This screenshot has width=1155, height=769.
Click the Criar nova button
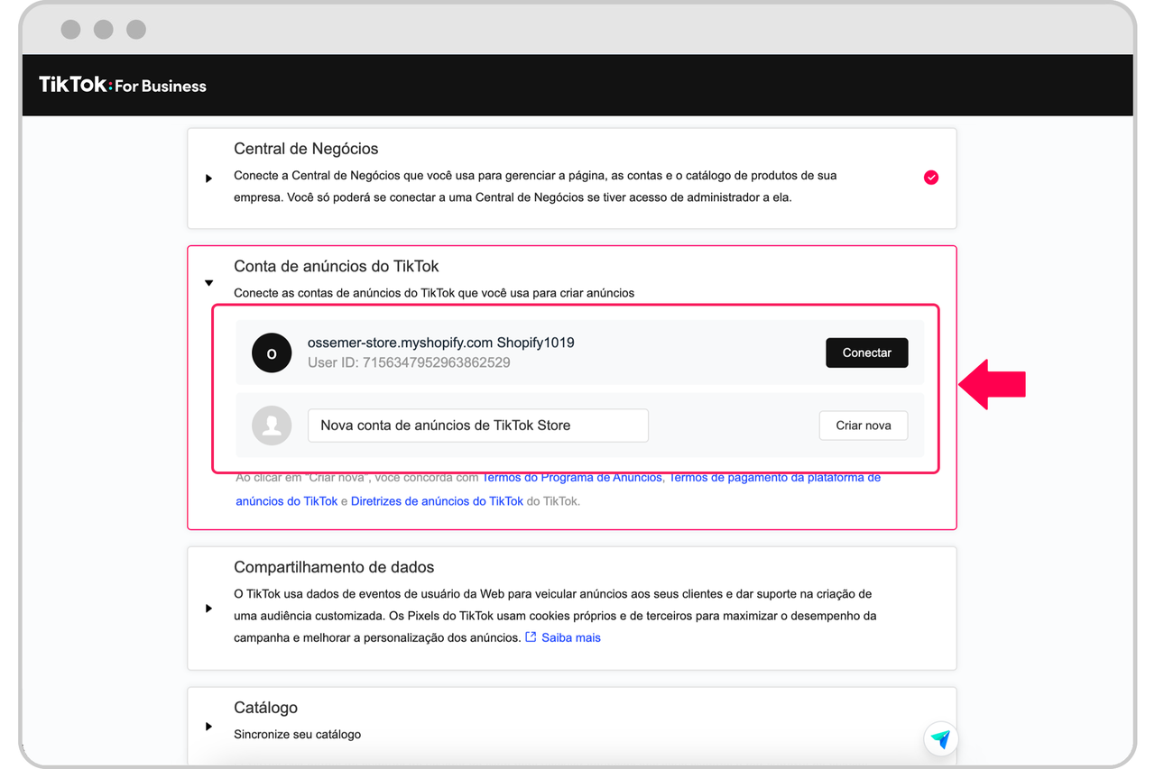tap(864, 426)
